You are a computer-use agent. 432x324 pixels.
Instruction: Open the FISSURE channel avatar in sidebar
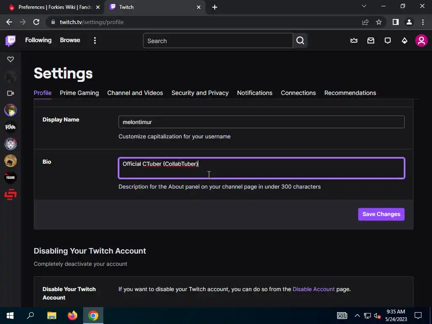pos(11,178)
